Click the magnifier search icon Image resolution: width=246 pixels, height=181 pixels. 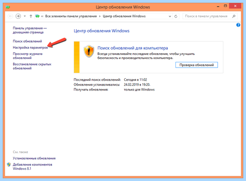(234, 16)
